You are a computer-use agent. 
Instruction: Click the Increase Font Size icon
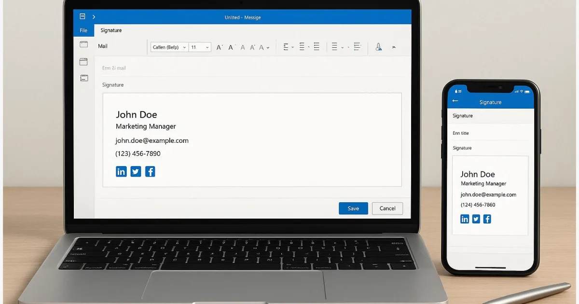220,47
